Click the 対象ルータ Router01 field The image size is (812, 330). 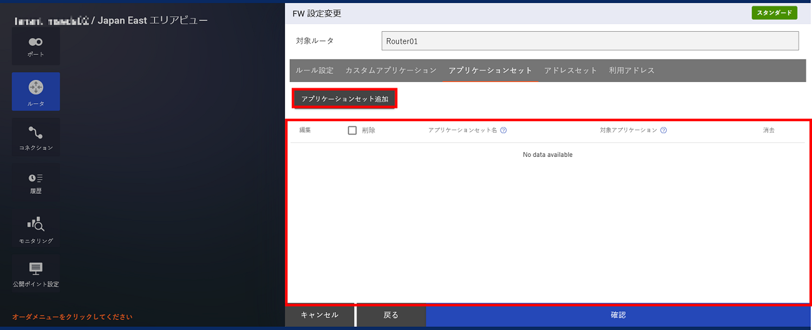(x=590, y=41)
